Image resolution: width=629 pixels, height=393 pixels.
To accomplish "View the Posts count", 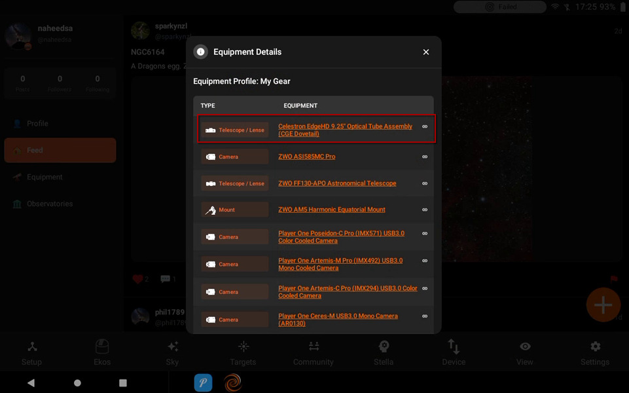I will pyautogui.click(x=22, y=83).
